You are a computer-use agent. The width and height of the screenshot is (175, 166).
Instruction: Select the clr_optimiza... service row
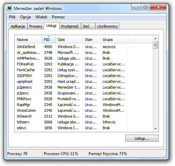(84, 52)
